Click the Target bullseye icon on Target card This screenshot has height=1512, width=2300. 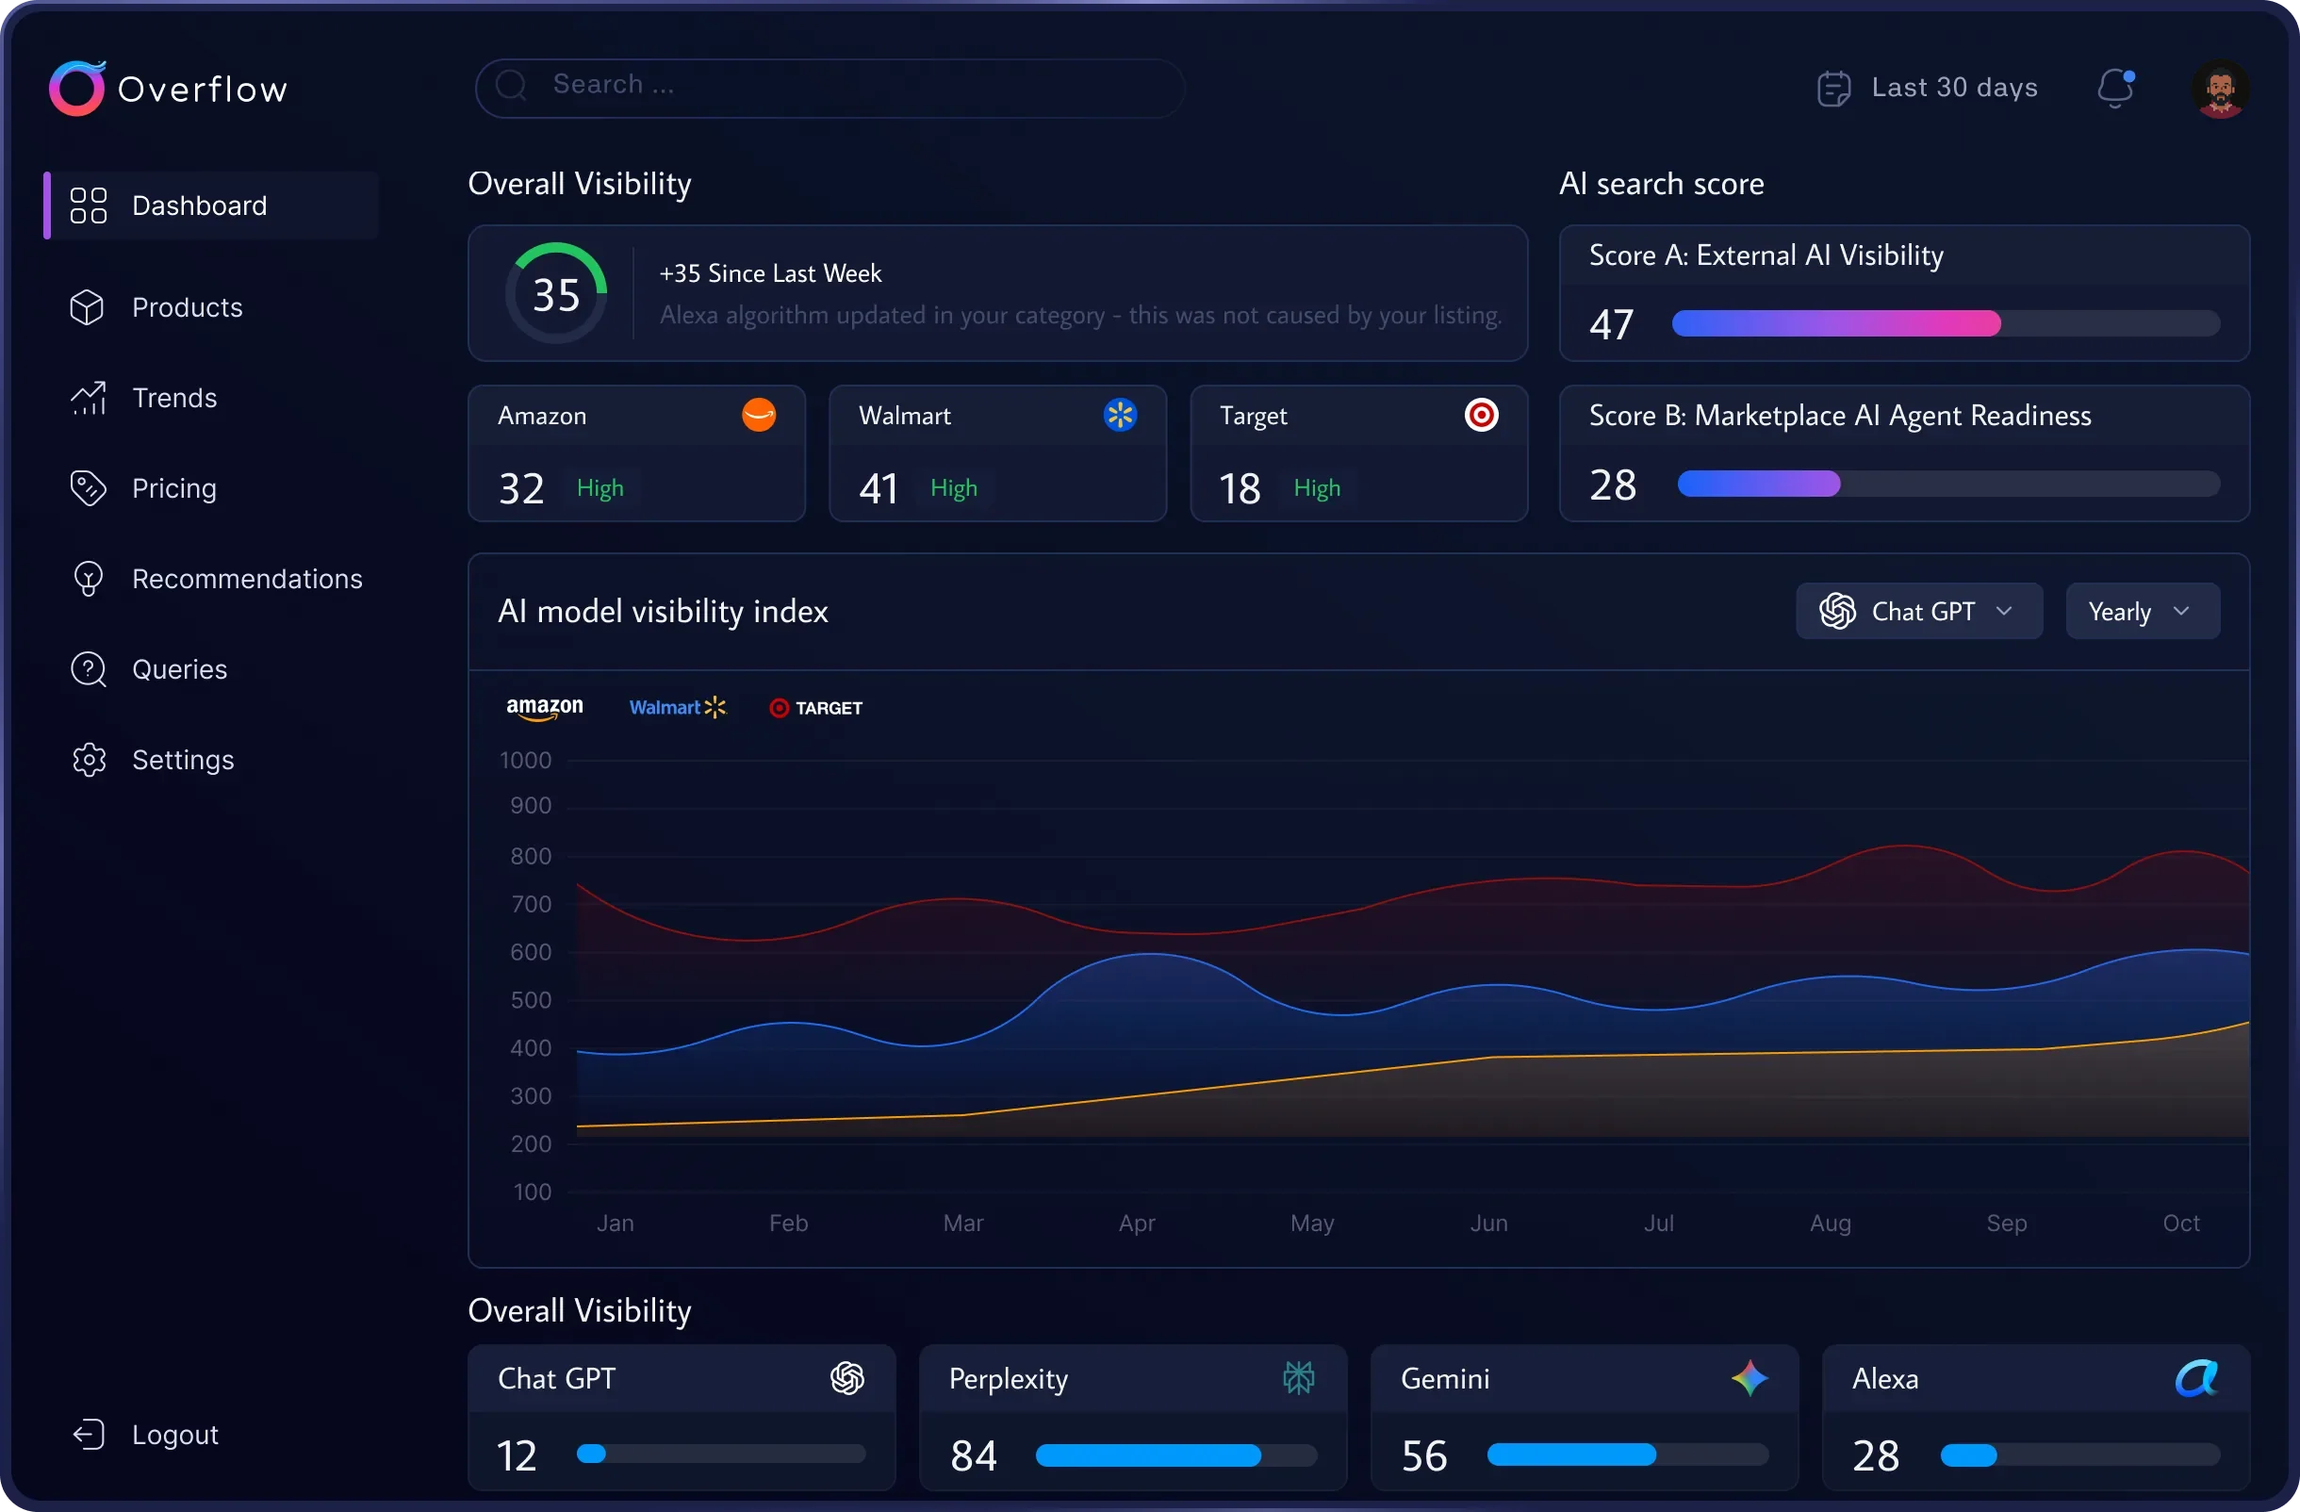click(1481, 415)
